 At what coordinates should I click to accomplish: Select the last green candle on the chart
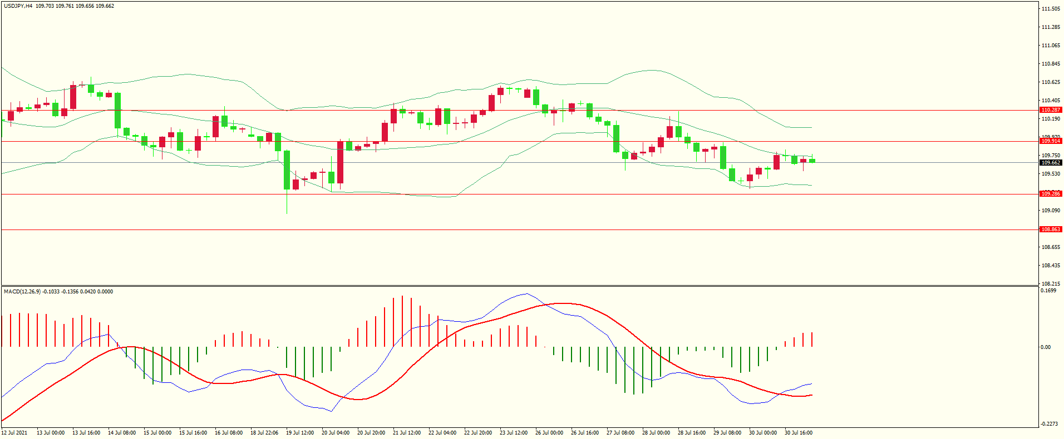812,161
